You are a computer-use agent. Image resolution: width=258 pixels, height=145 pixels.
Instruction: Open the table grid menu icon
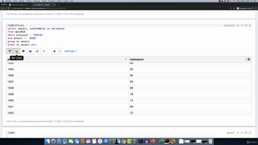(249, 59)
